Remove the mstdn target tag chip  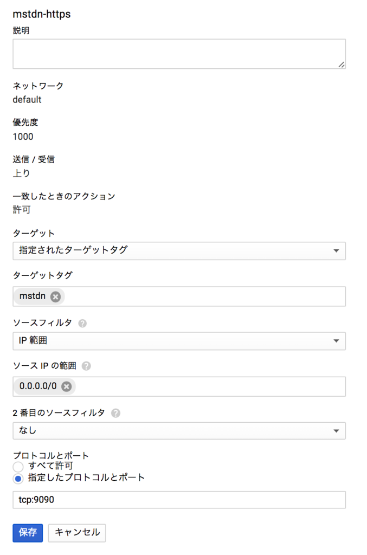[55, 296]
